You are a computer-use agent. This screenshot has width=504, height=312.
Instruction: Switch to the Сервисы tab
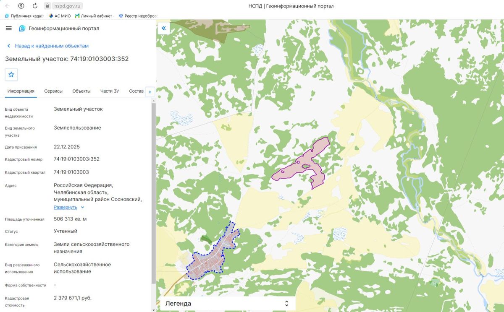pos(53,91)
